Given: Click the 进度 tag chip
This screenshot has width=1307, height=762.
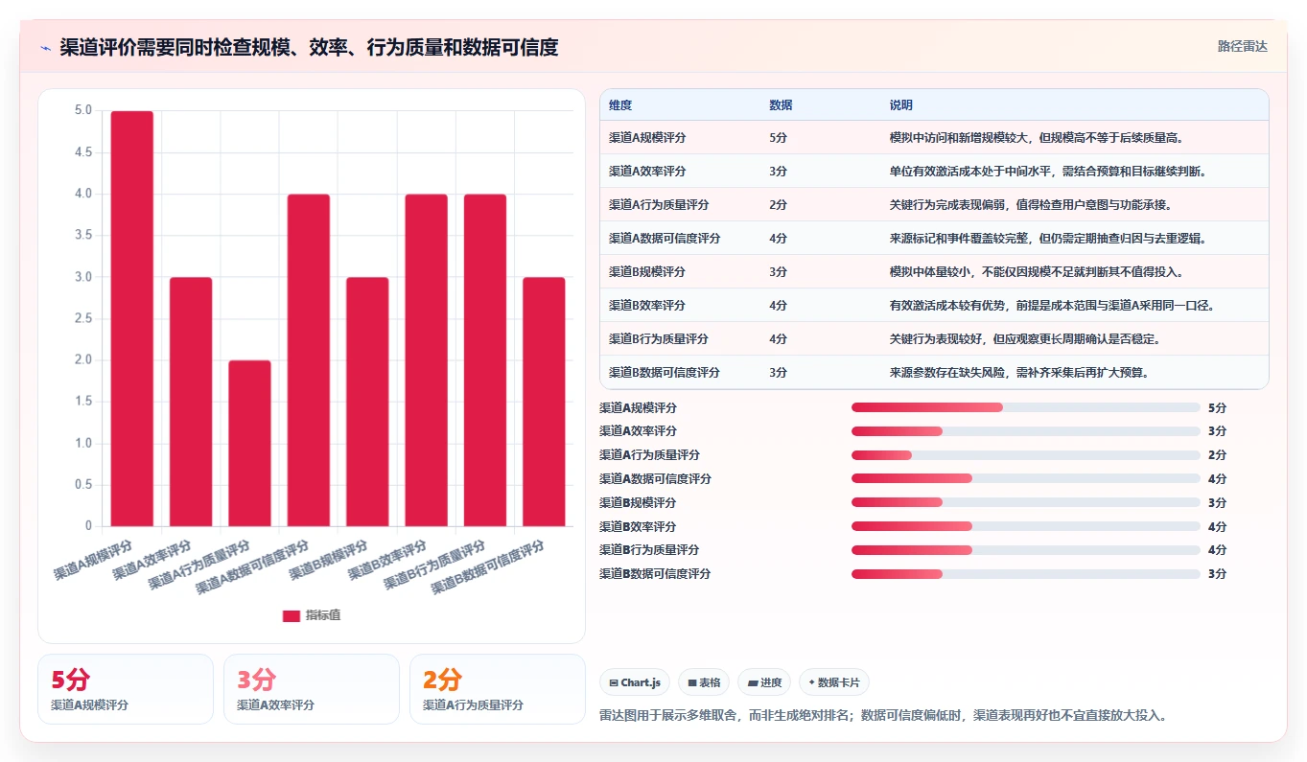Looking at the screenshot, I should pos(764,682).
